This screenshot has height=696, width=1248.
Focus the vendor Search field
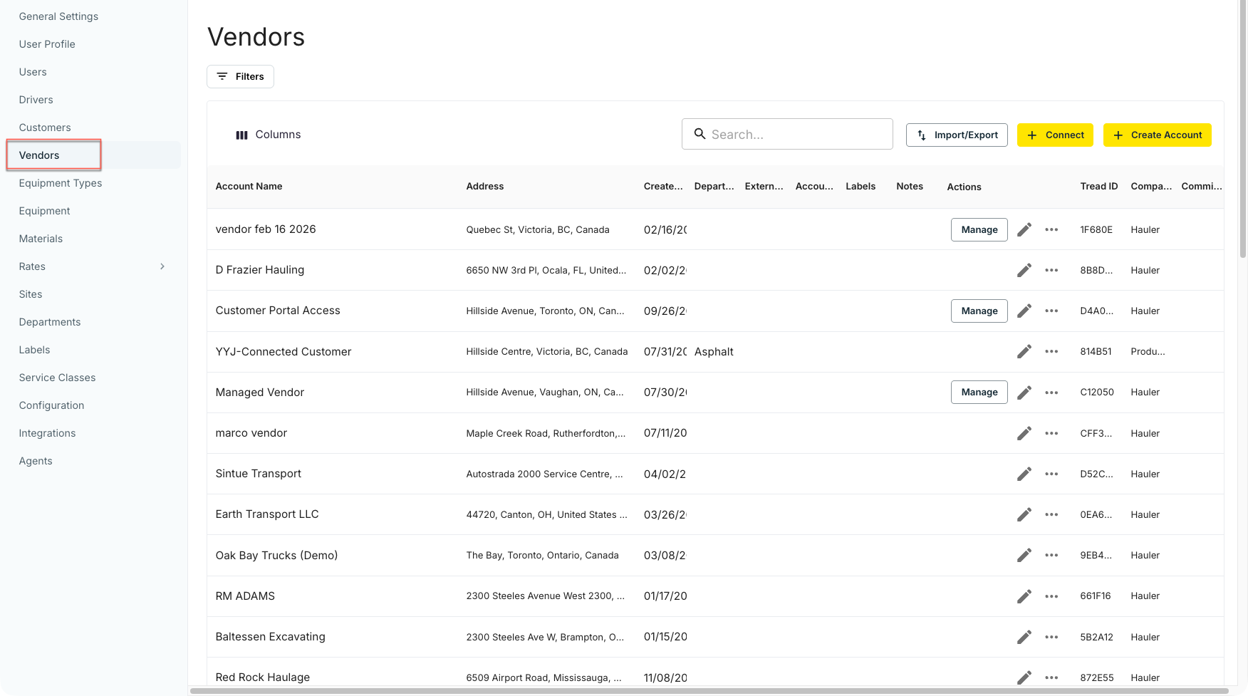click(x=787, y=134)
